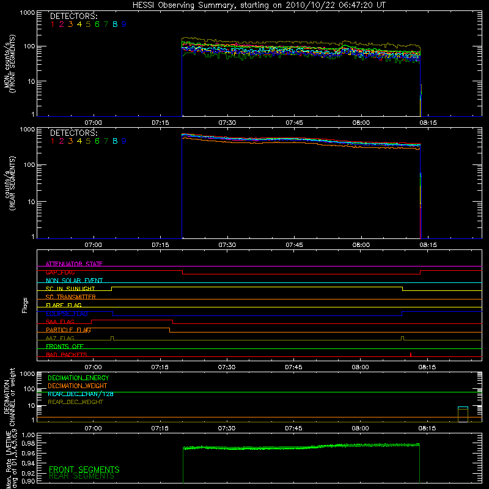Select blue detector 9 in the front segments legend
489x489 pixels.
coord(124,24)
